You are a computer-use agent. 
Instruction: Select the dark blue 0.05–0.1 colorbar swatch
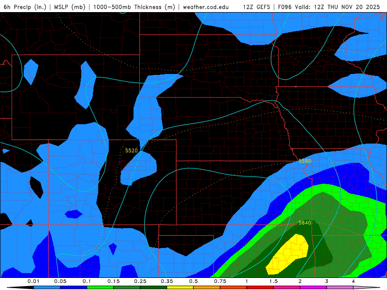pos(74,288)
